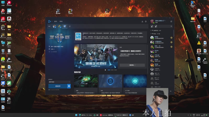Select the Overwatch game tab icon
The width and height of the screenshot is (209, 117).
54,26
